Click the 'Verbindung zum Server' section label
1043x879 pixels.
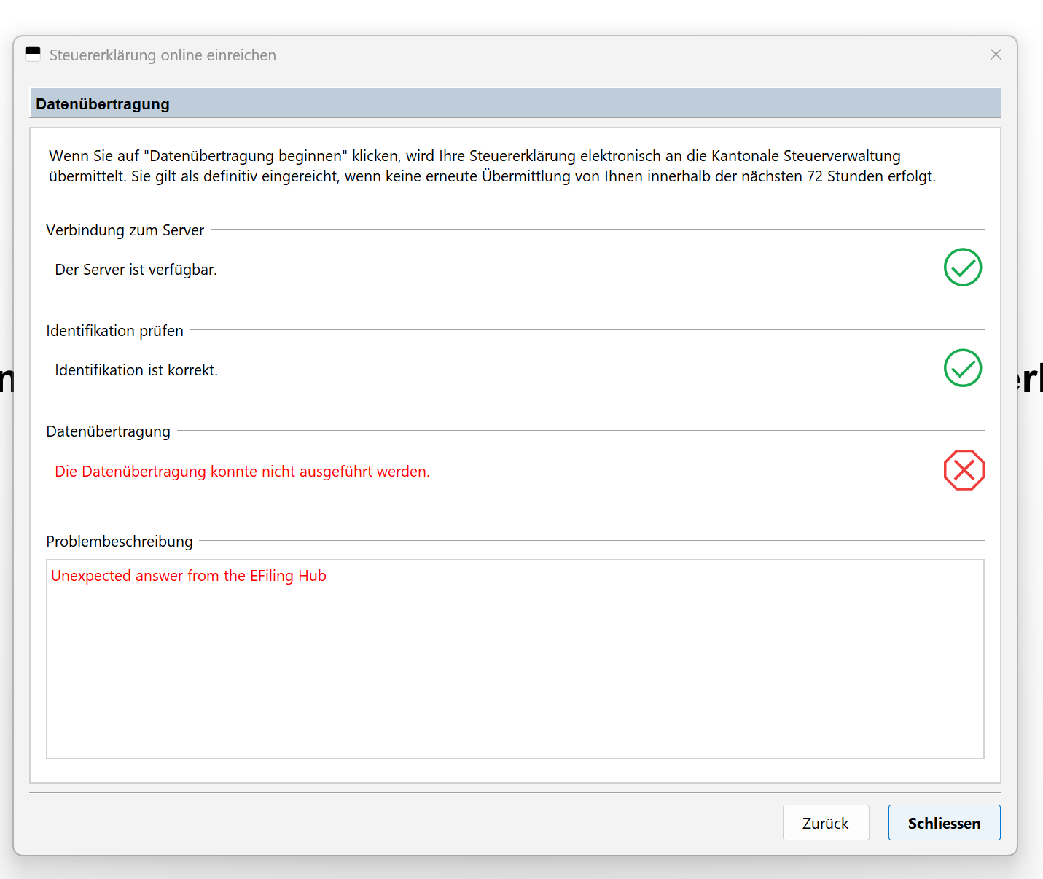(125, 230)
